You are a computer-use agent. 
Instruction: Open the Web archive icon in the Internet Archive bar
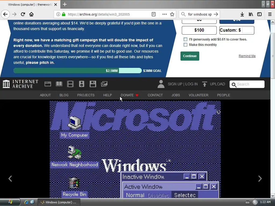pyautogui.click(x=48, y=84)
